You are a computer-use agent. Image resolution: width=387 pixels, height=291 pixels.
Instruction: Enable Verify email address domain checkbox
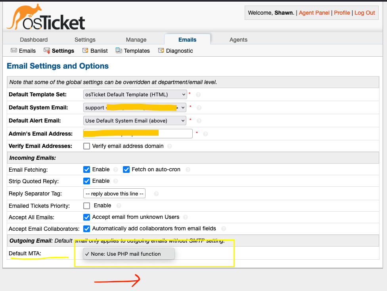[x=86, y=146]
